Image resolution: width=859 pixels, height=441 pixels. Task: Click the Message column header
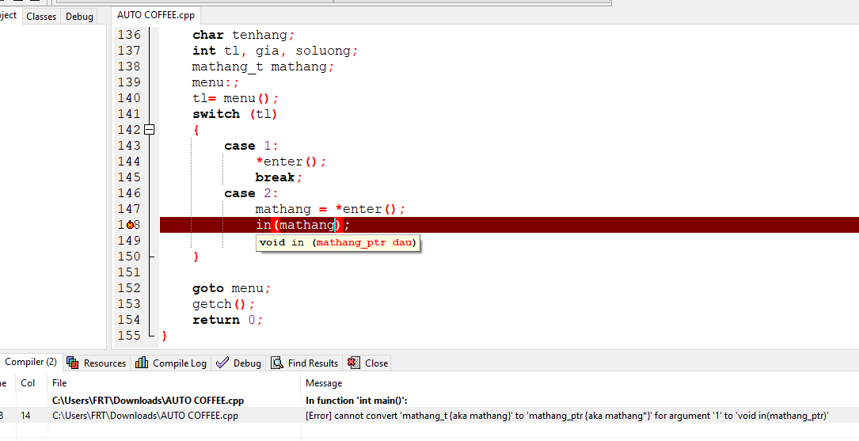(x=324, y=383)
